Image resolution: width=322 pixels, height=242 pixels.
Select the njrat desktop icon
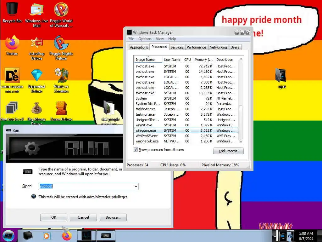[x=281, y=78]
